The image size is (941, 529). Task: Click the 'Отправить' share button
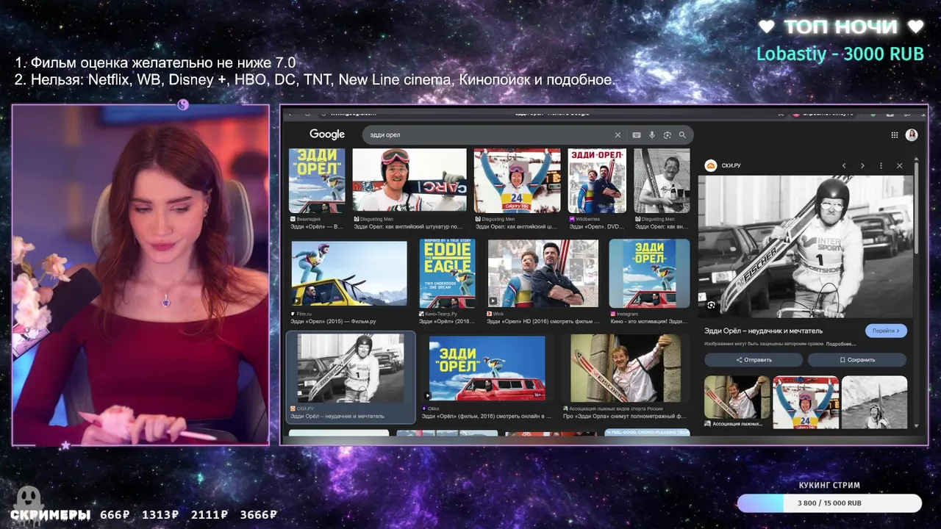(754, 360)
